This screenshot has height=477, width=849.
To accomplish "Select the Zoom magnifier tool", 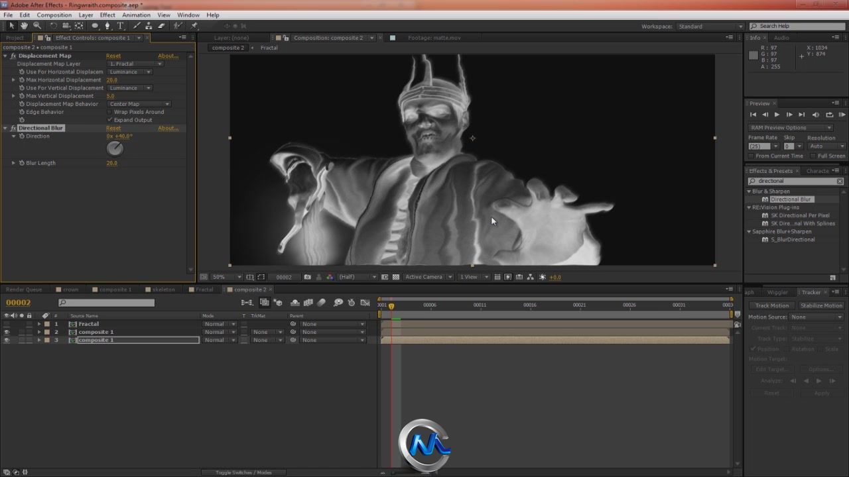I will [x=36, y=26].
